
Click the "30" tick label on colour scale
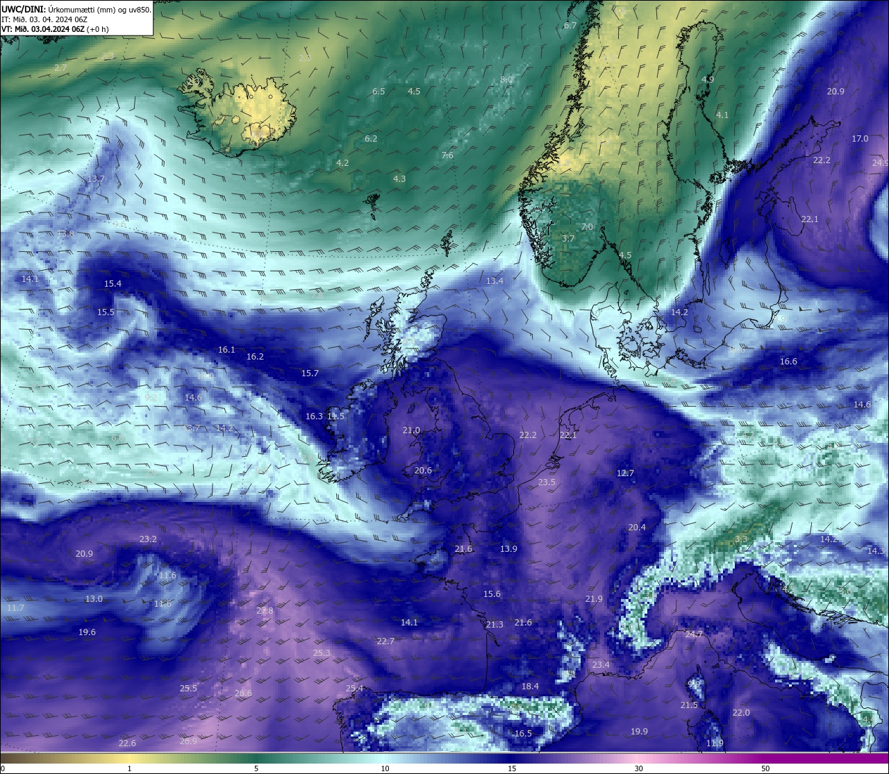pyautogui.click(x=638, y=768)
